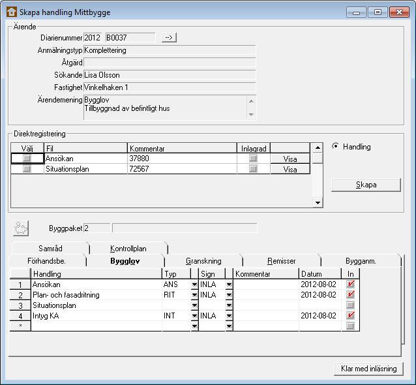Open Sign dropdown for Plan- och fasadritning

pyautogui.click(x=229, y=295)
